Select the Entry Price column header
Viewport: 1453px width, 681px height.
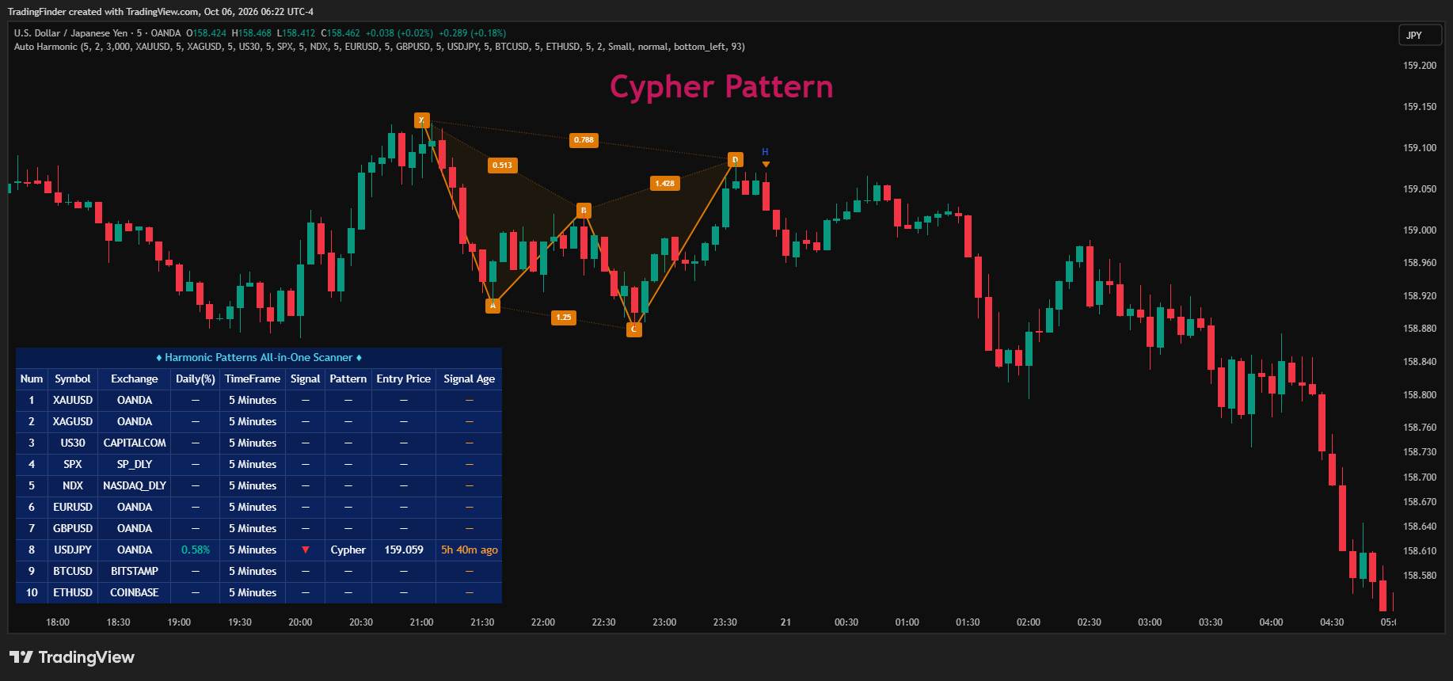coord(404,379)
